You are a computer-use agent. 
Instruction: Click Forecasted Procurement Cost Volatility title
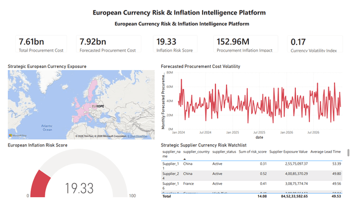coord(200,67)
